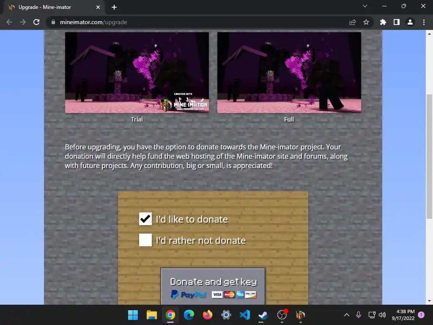Show hidden system tray icons
Viewport: 433px width, 325px height.
pyautogui.click(x=347, y=315)
